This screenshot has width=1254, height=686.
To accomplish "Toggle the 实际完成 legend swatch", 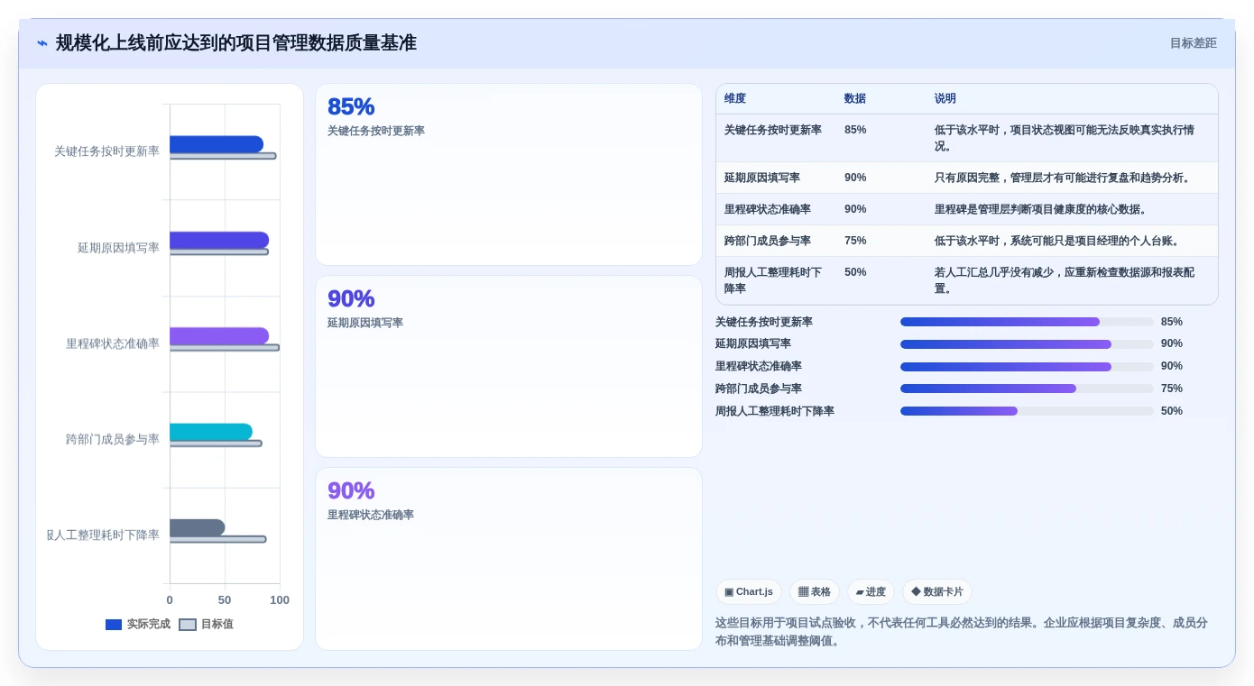I will point(114,625).
